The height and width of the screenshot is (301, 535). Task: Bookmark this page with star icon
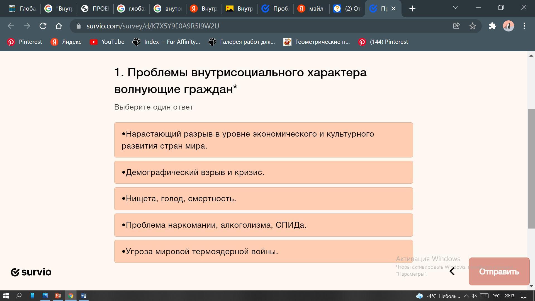click(x=472, y=26)
